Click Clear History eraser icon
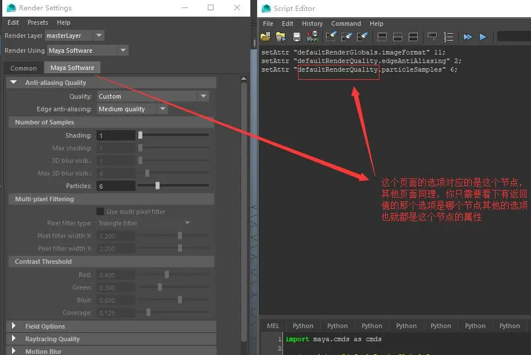This screenshot has height=355, width=531. click(x=331, y=37)
